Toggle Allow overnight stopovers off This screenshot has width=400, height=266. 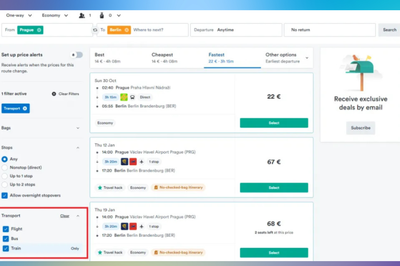coord(4,195)
